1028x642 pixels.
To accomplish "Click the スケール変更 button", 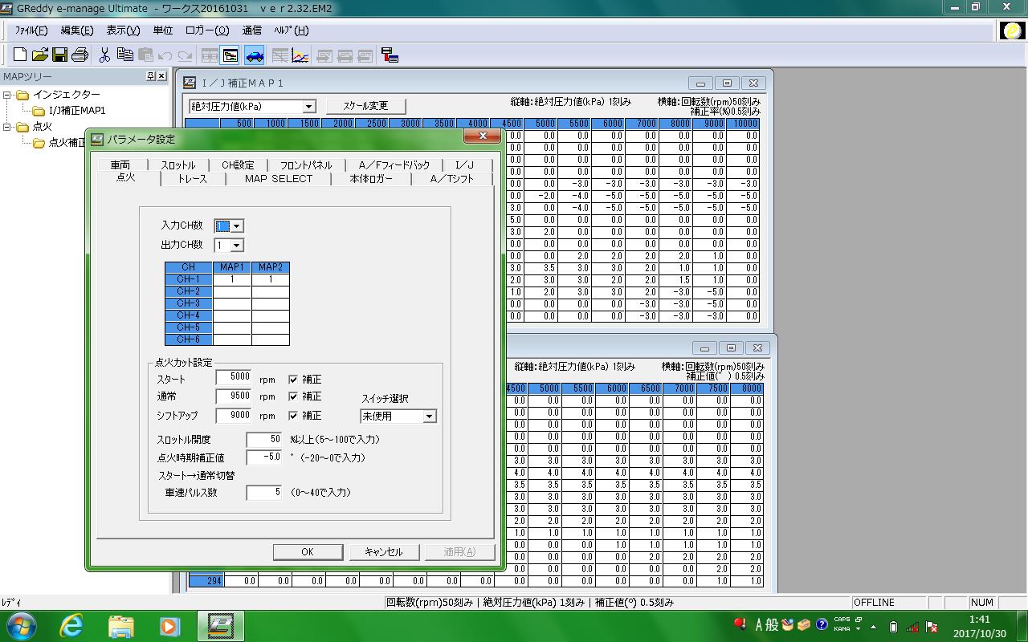I will [x=365, y=106].
